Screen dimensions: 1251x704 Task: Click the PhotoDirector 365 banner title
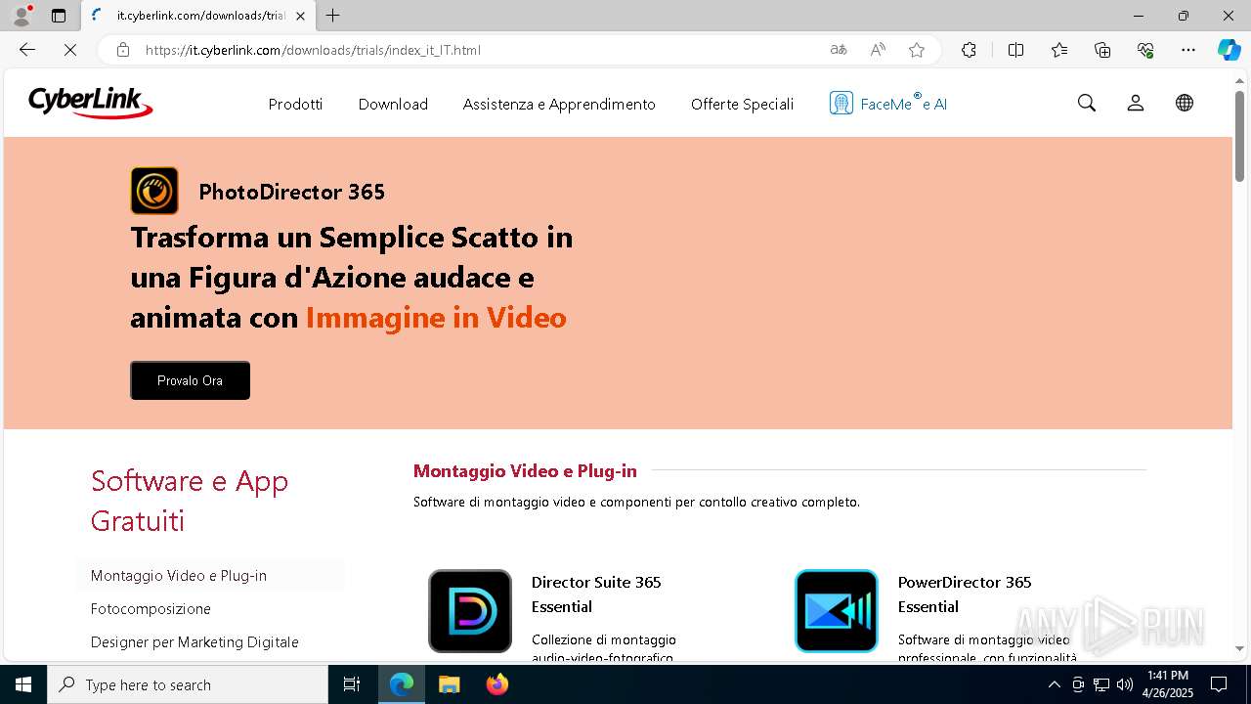(291, 192)
